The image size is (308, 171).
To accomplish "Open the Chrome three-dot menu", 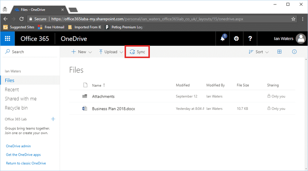I will click(x=303, y=19).
